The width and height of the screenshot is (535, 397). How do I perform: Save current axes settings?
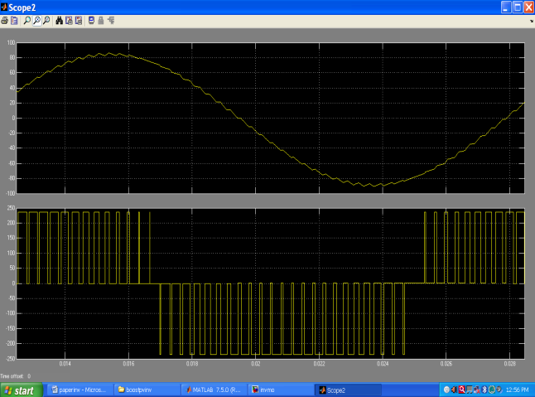tap(69, 20)
